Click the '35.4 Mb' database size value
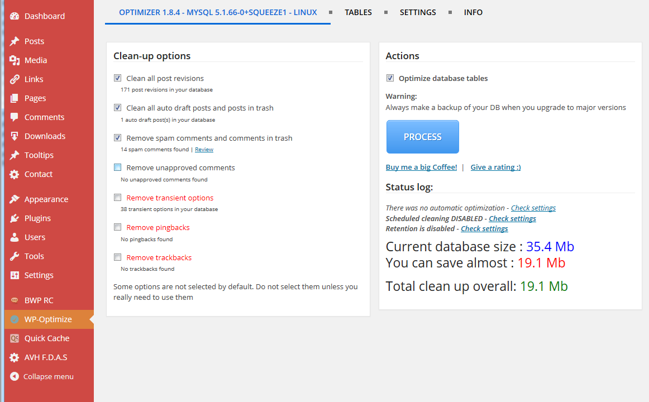This screenshot has width=649, height=402. pyautogui.click(x=550, y=246)
